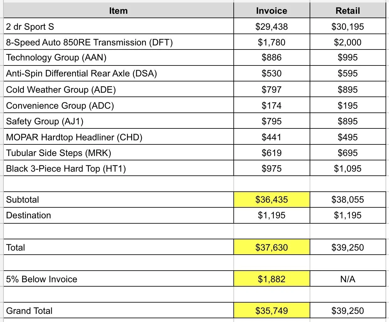Select the N/A retail cell
Screen dimensions: 389x322
click(348, 279)
